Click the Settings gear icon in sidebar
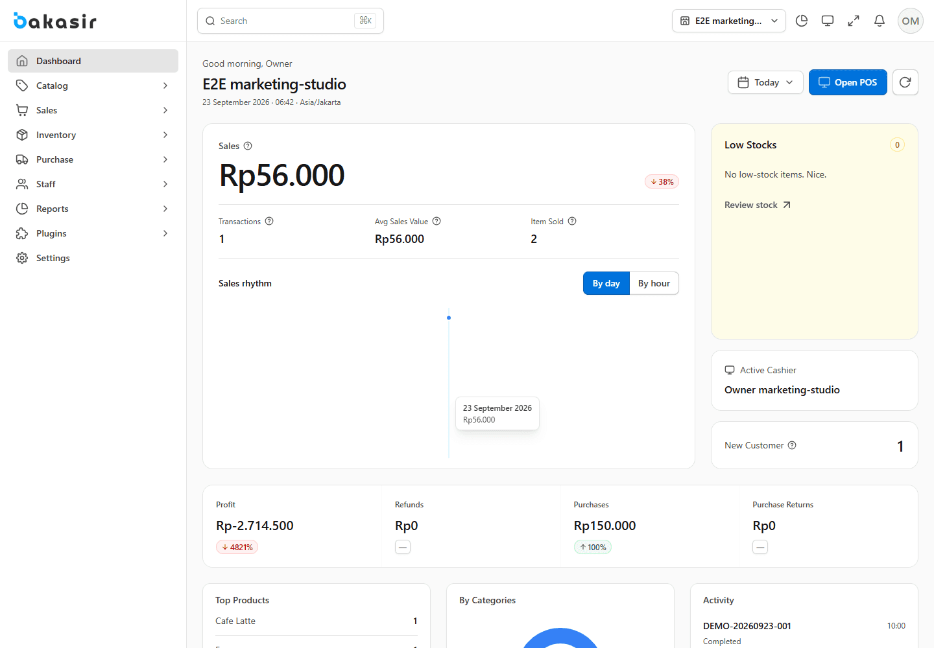This screenshot has height=648, width=934. pyautogui.click(x=22, y=258)
